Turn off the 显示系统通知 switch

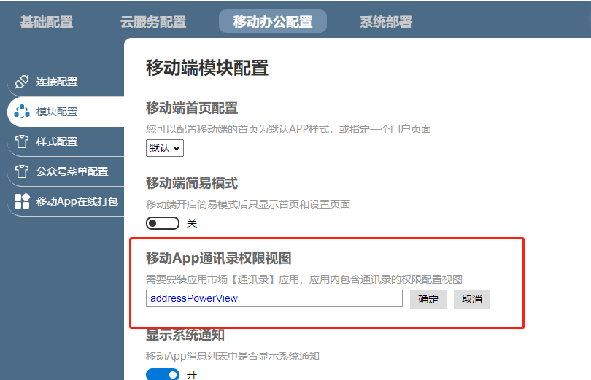coord(163,374)
